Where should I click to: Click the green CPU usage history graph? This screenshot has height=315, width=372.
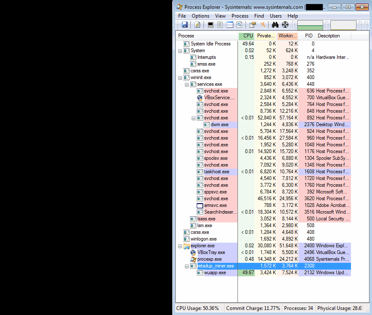(310, 25)
